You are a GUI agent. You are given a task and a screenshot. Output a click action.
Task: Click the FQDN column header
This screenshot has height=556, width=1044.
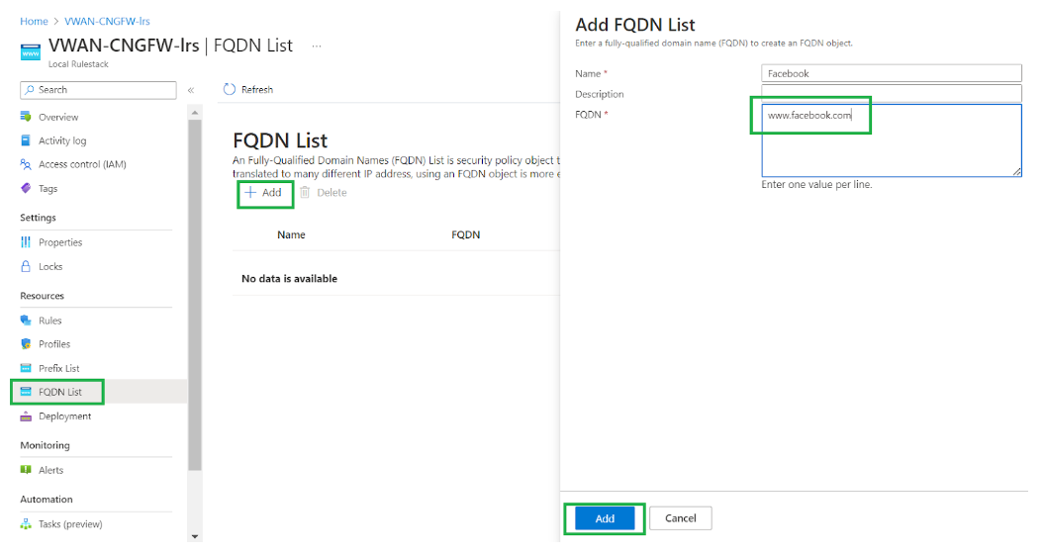pos(465,234)
